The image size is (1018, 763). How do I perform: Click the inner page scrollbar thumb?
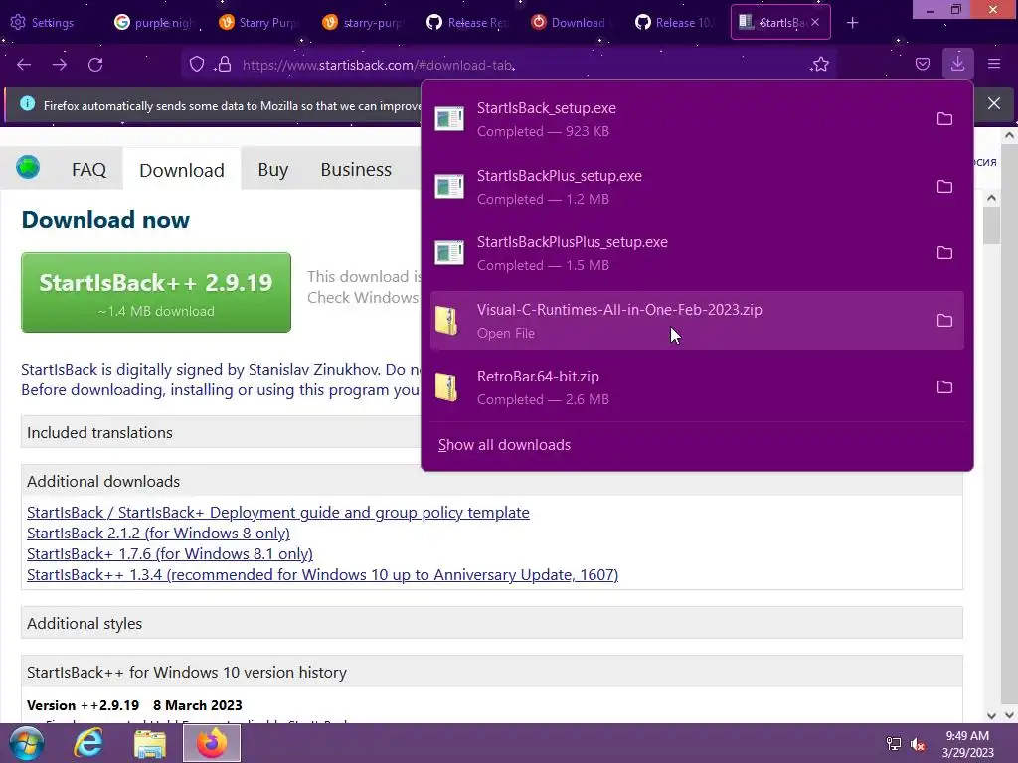(991, 226)
